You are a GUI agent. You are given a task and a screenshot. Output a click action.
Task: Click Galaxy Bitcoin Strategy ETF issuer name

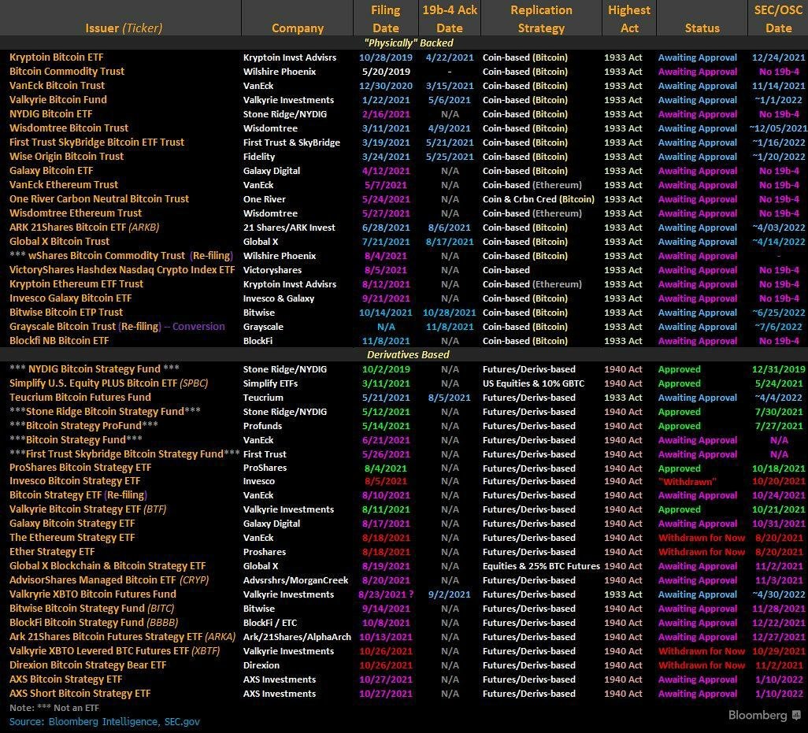pos(72,524)
